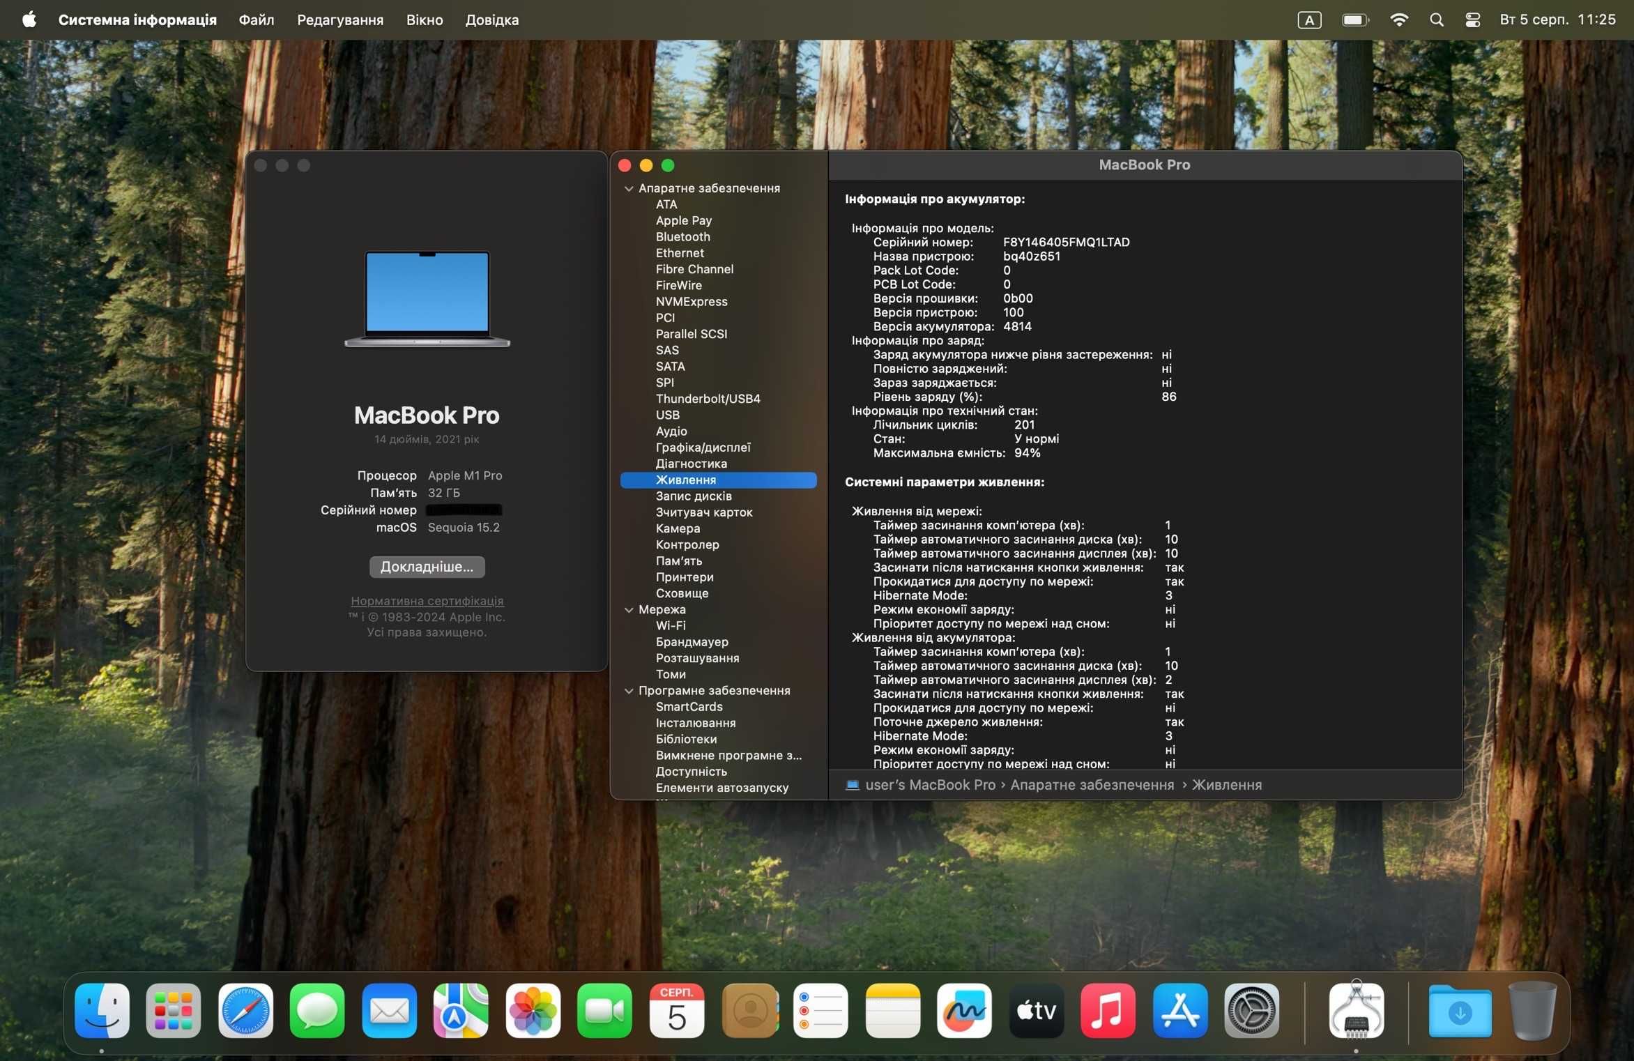Collapse the Програмне забезпечення section
The height and width of the screenshot is (1061, 1634).
pyautogui.click(x=629, y=690)
